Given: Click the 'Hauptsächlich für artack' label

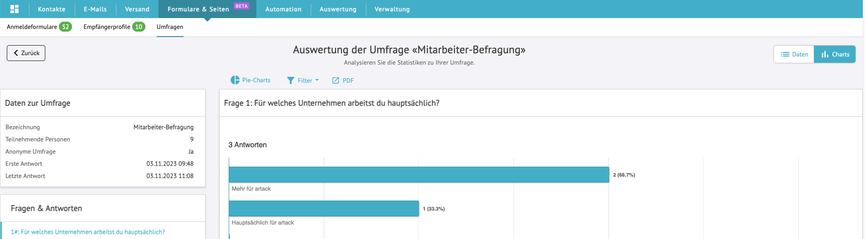Looking at the screenshot, I should 263,223.
